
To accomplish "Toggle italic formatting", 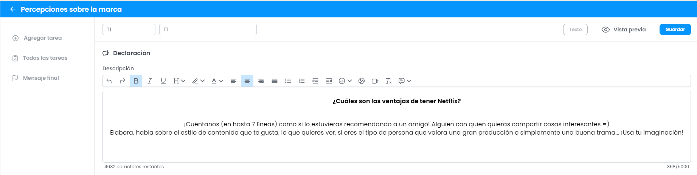I will pyautogui.click(x=150, y=81).
